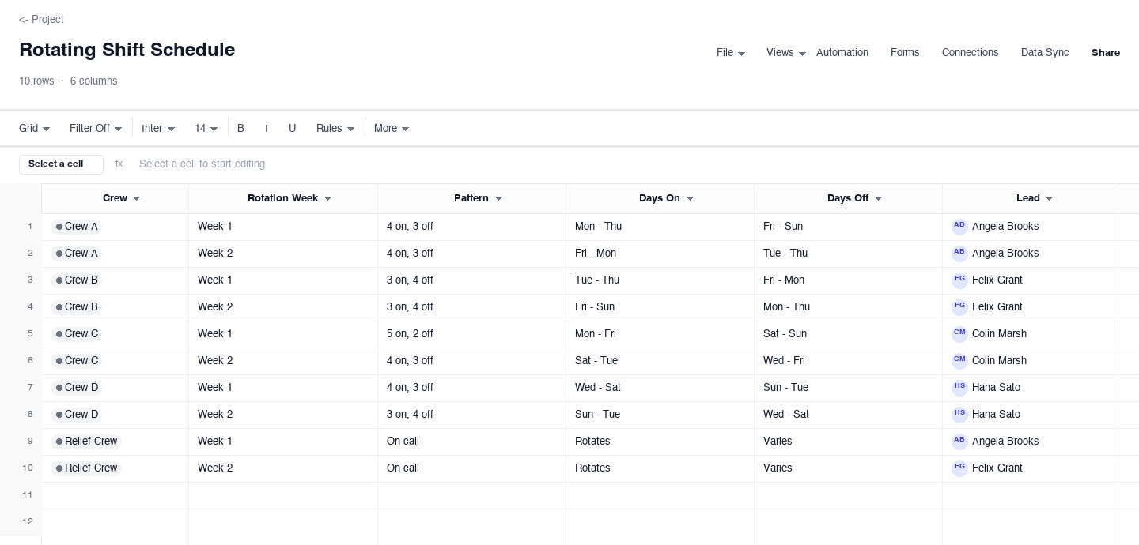
Task: Click the formula bar input
Action: [633, 164]
